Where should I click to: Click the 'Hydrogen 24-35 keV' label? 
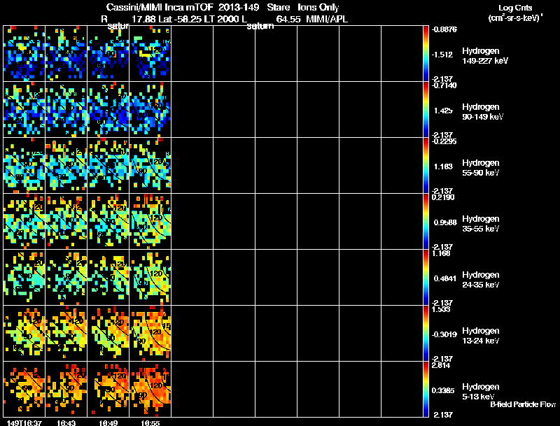point(481,280)
